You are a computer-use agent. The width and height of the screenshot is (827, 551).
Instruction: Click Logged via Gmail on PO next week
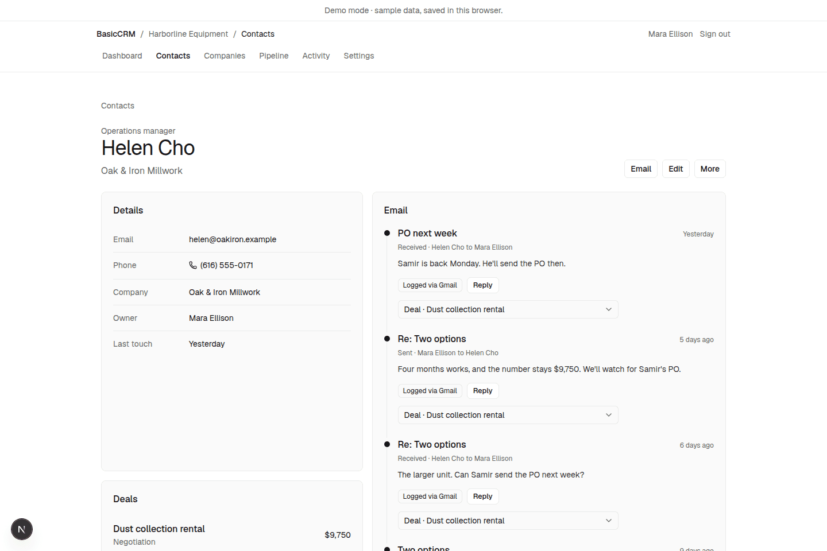(x=430, y=285)
